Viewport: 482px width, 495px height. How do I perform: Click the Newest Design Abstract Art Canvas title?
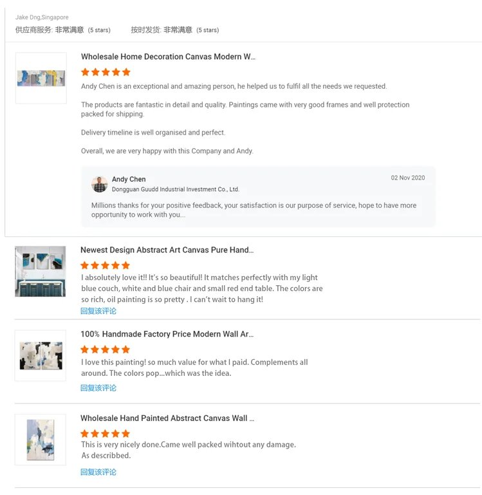pyautogui.click(x=167, y=250)
